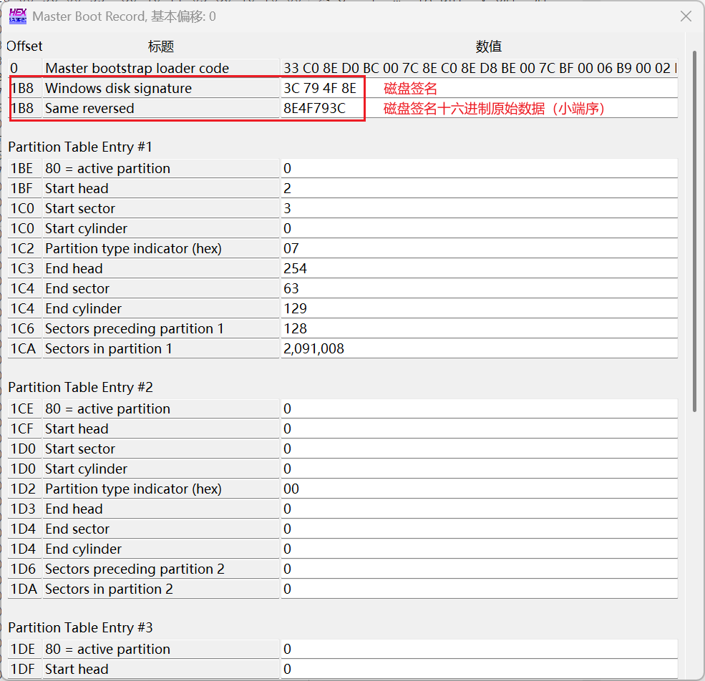Click Sectors in partition 2 value field
Screen dimensions: 705x681
[x=478, y=589]
